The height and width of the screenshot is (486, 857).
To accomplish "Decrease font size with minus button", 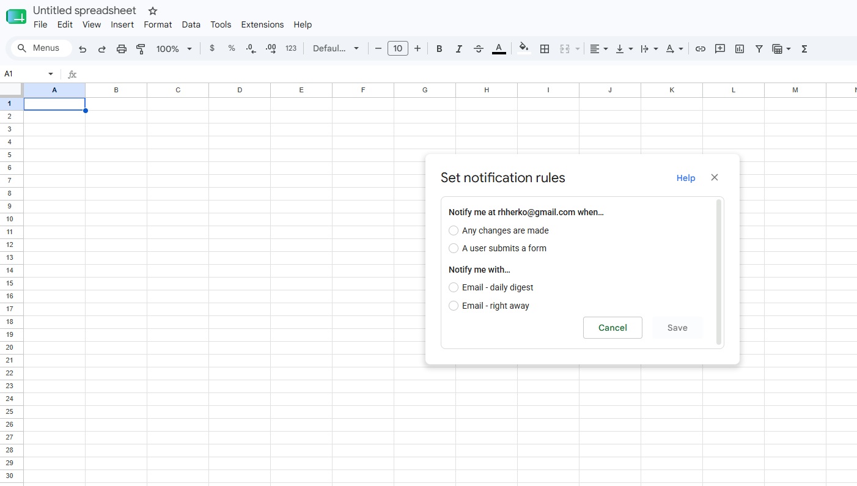I will pos(378,48).
